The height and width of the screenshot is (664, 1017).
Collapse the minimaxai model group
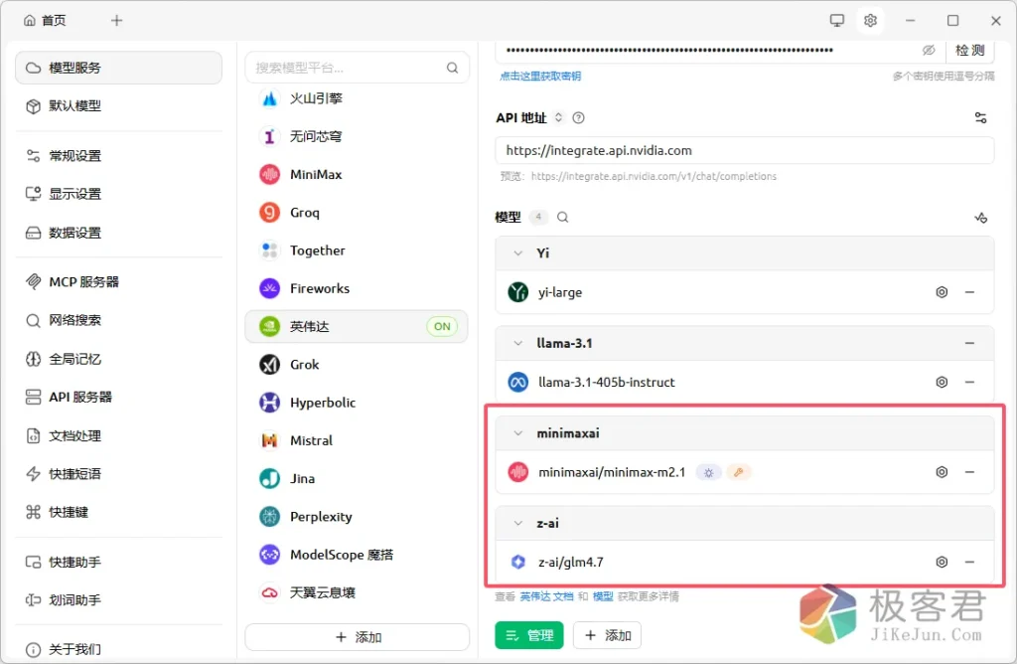[517, 433]
